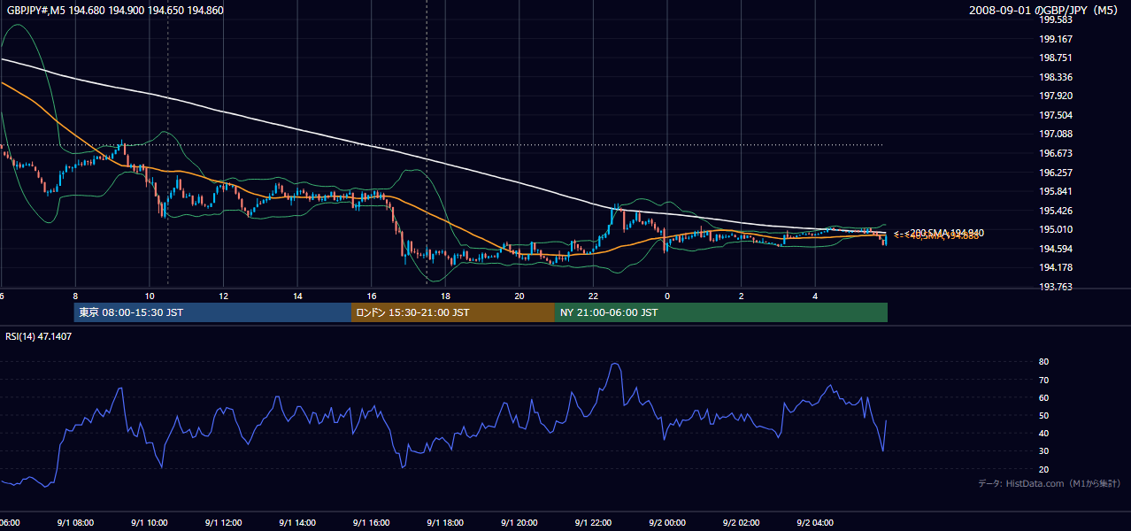Viewport: 1131px width, 531px height.
Task: Click the midnight 0 hour label
Action: click(667, 296)
